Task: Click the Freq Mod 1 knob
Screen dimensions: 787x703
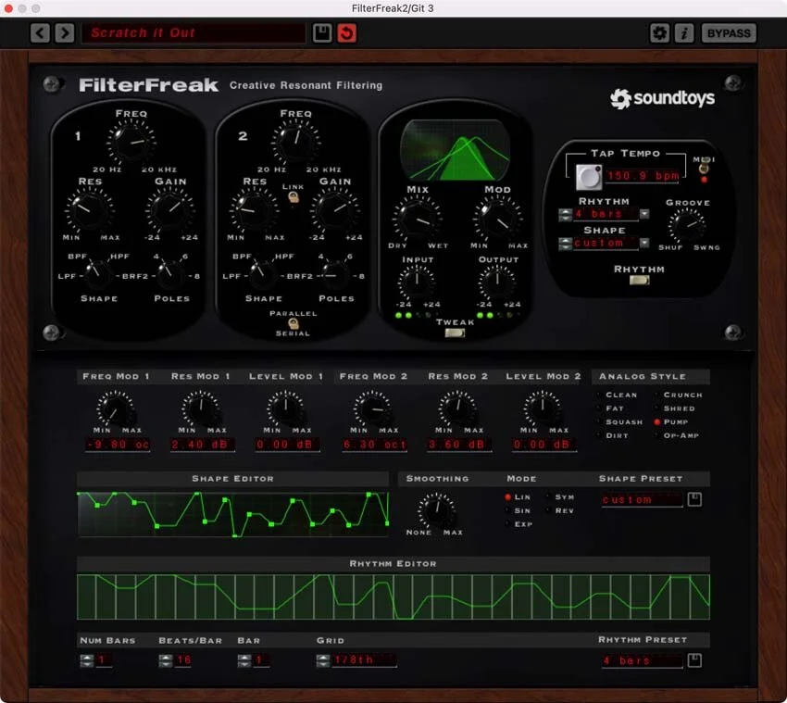Action: [x=115, y=409]
